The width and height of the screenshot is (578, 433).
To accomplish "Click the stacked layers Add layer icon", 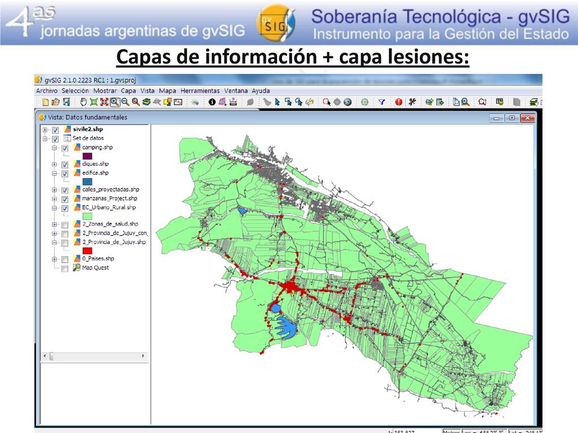I will click(x=146, y=102).
